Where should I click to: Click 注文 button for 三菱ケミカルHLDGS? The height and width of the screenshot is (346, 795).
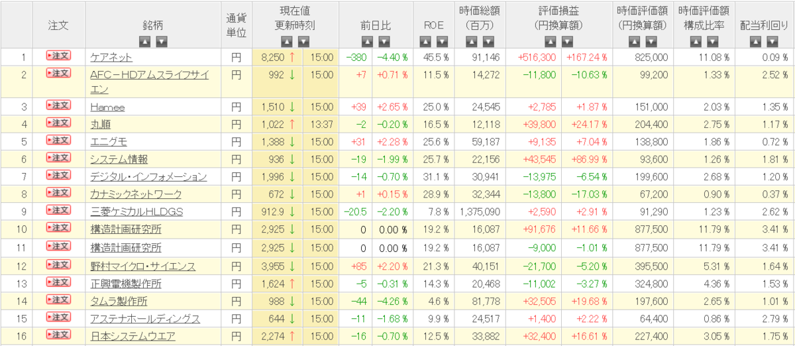click(58, 210)
